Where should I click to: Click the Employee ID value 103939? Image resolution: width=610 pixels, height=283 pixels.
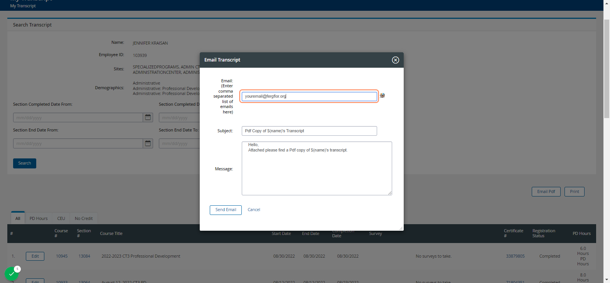point(140,55)
